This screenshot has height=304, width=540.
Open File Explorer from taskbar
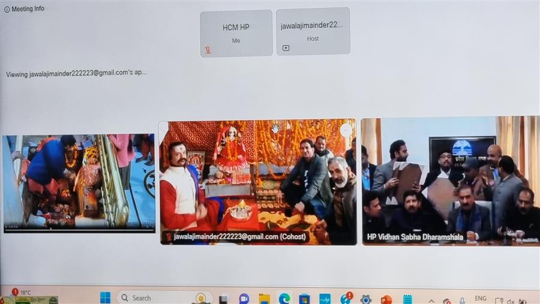coord(264,299)
